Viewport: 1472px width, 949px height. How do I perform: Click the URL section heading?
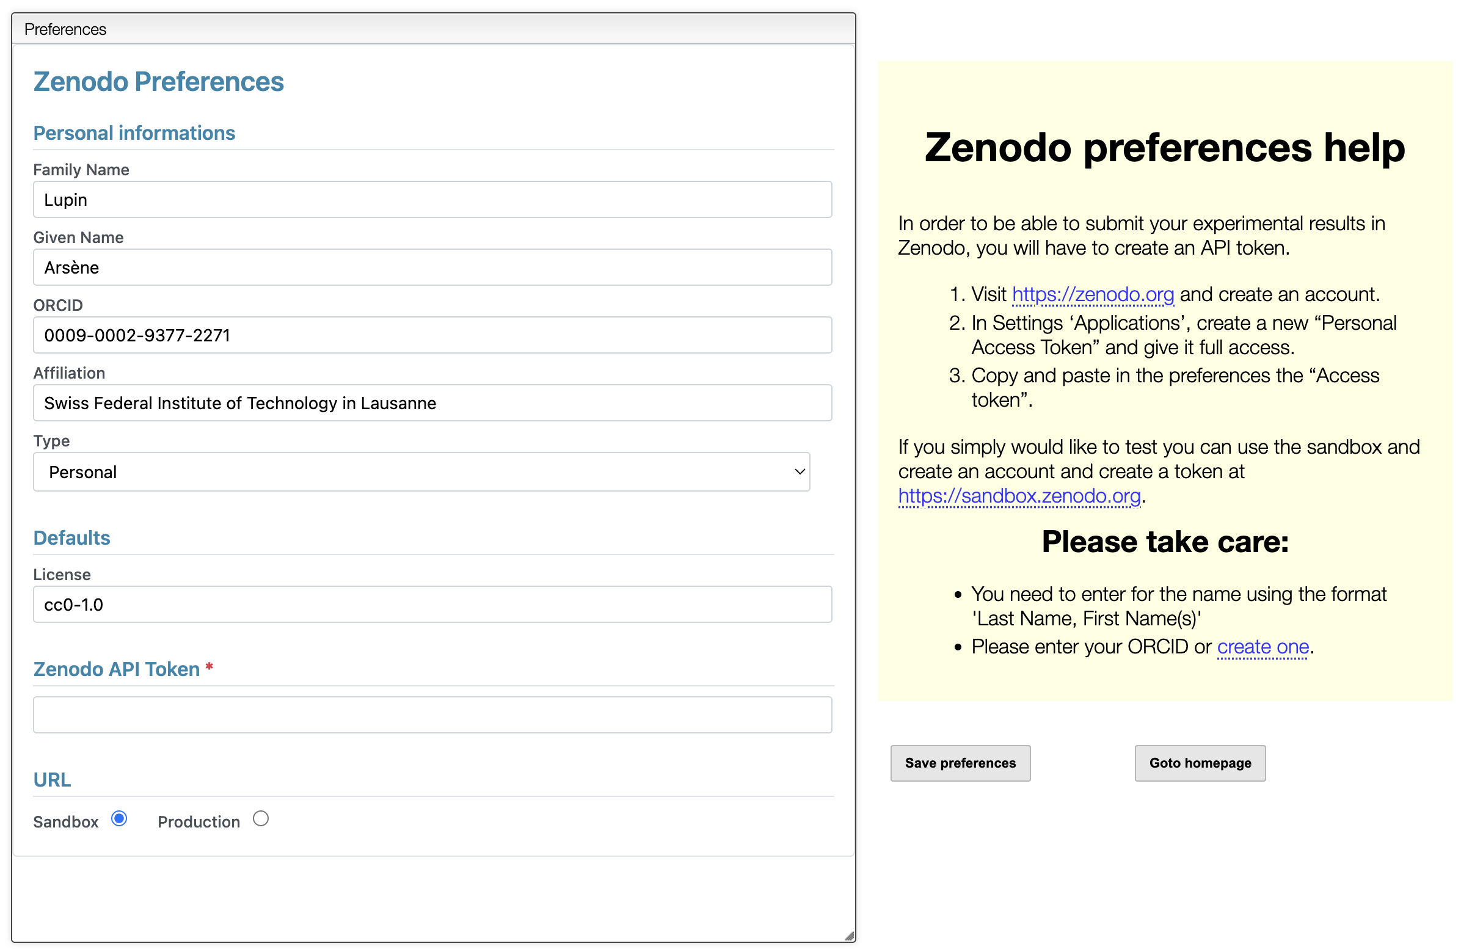(x=53, y=780)
